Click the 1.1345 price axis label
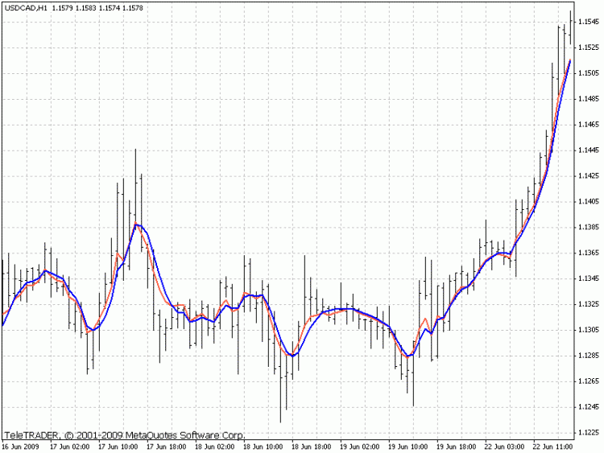604x453 pixels. [x=589, y=278]
